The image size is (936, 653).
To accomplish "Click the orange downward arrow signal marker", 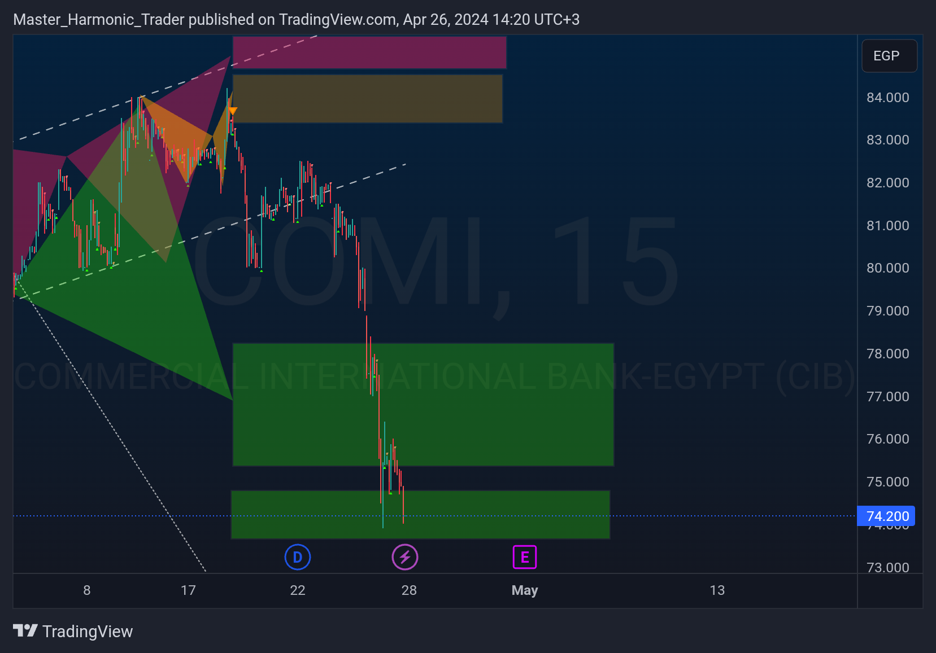I will tap(233, 111).
